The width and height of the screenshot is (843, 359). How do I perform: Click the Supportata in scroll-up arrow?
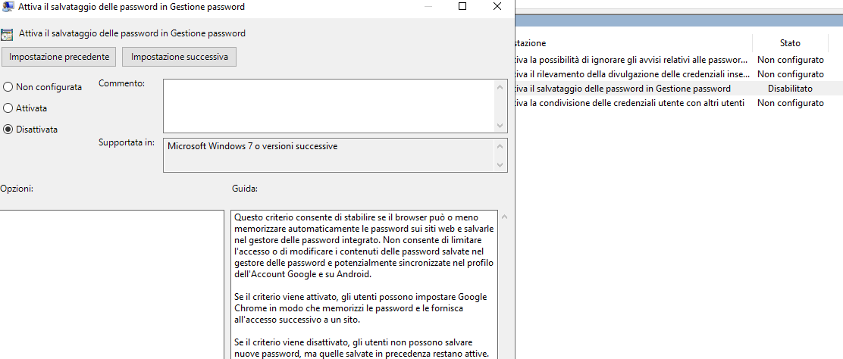pyautogui.click(x=500, y=146)
